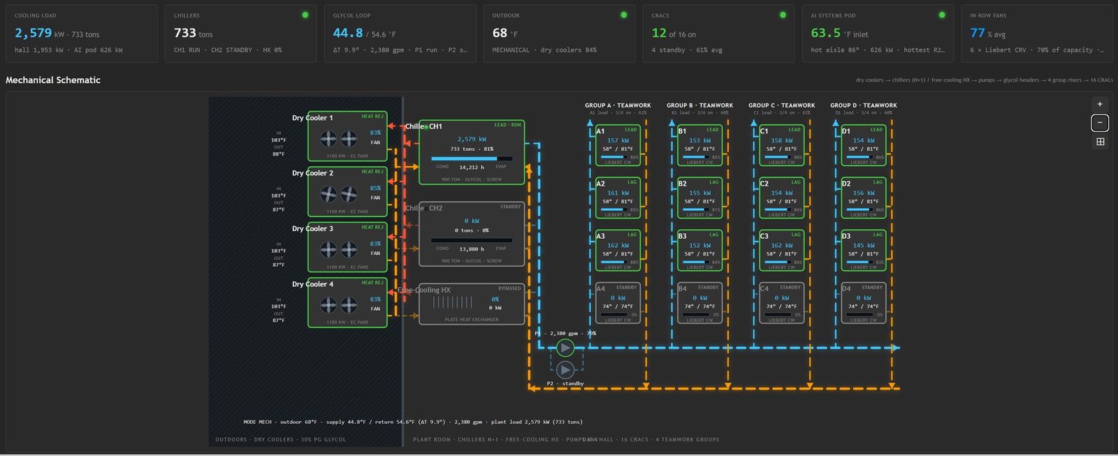Click the right fan icon in Dry Cooler 4
The image size is (1118, 456).
[x=349, y=304]
